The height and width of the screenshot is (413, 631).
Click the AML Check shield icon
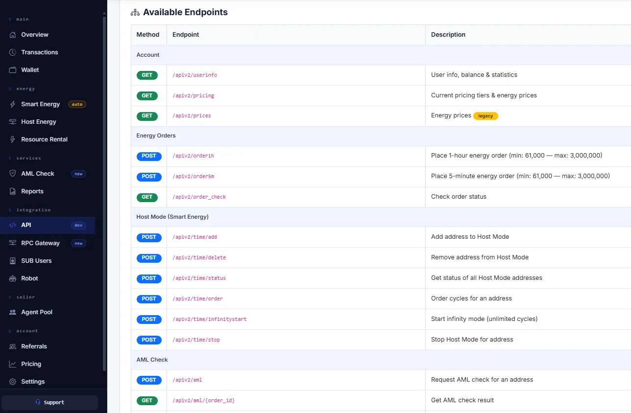click(13, 174)
